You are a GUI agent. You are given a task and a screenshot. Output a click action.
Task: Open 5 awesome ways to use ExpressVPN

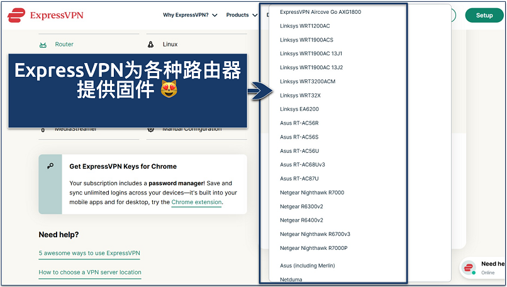(89, 253)
